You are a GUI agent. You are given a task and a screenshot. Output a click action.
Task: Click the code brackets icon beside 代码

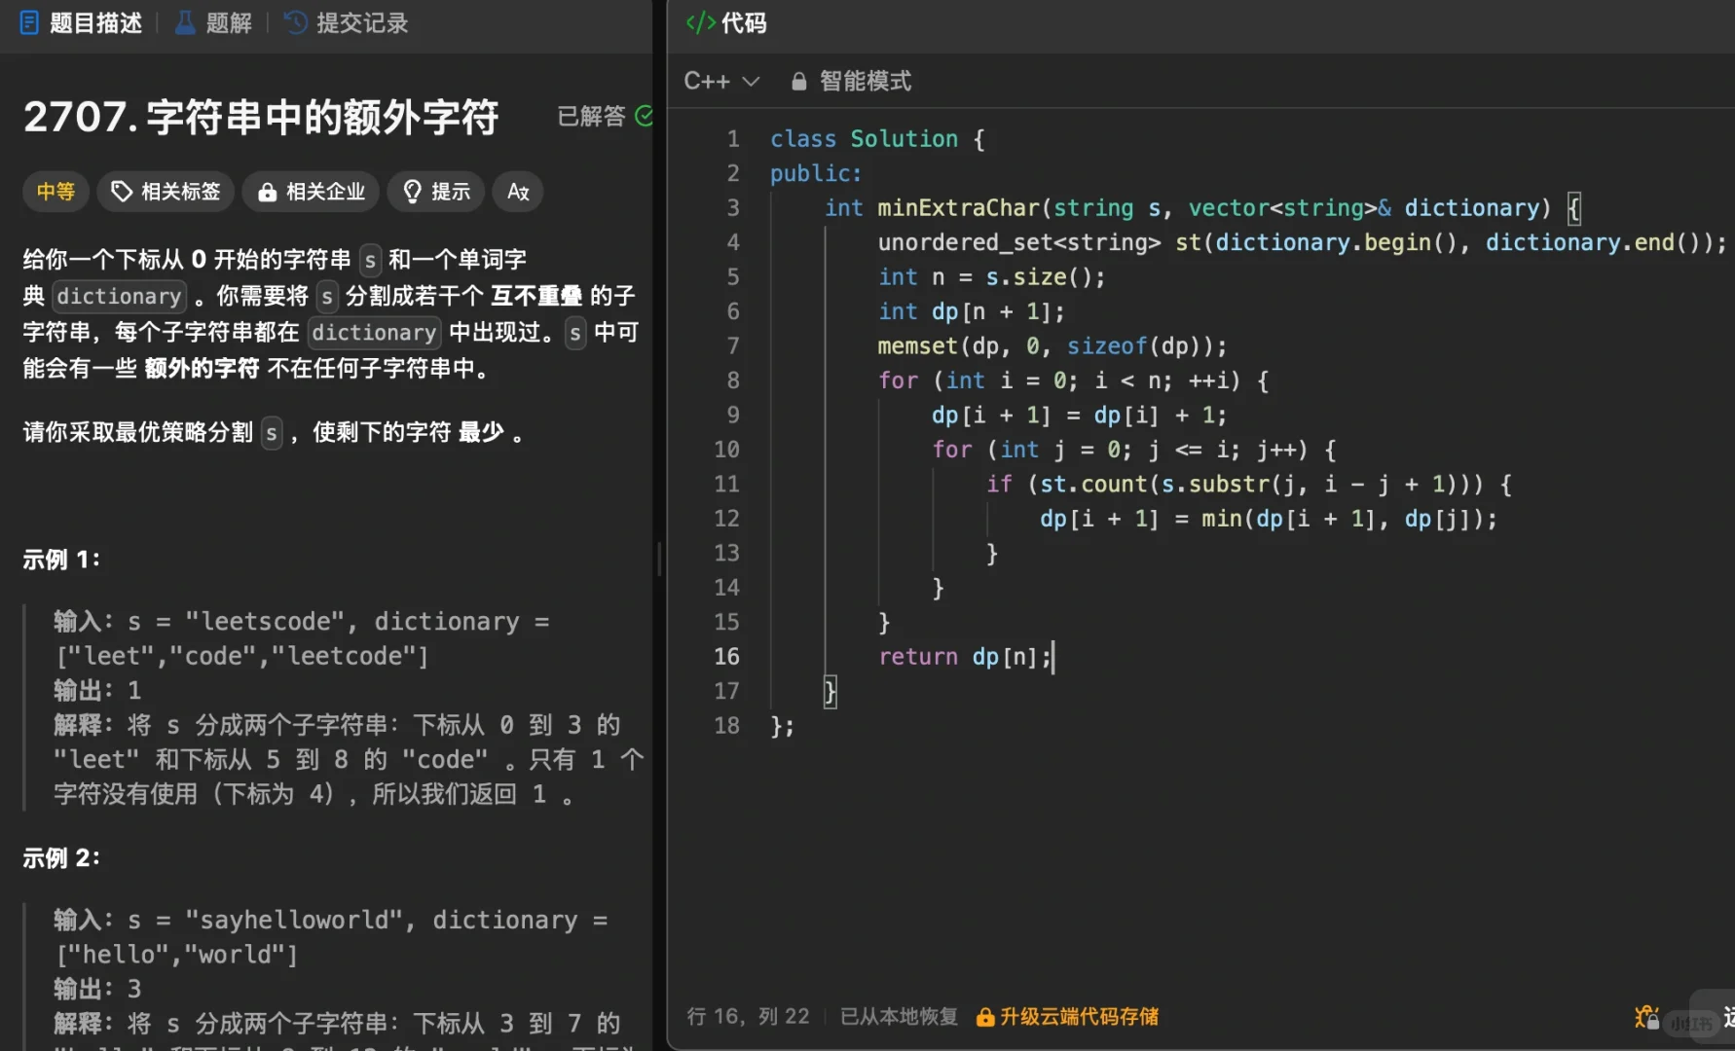point(700,22)
